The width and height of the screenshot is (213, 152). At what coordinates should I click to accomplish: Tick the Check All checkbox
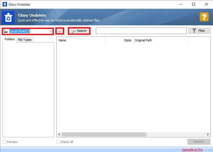coord(58,142)
